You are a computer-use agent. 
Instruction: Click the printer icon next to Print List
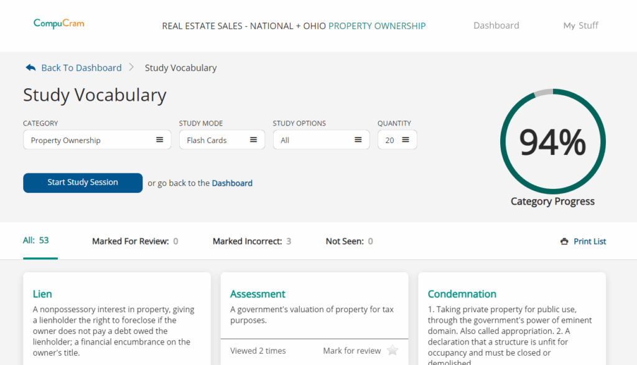coord(564,242)
